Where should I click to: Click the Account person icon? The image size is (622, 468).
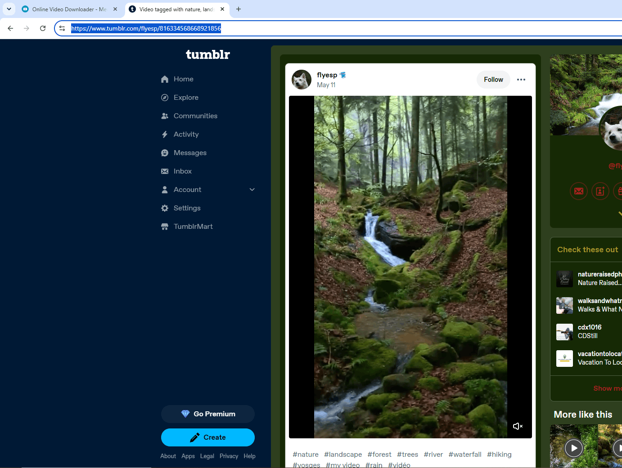click(x=165, y=190)
